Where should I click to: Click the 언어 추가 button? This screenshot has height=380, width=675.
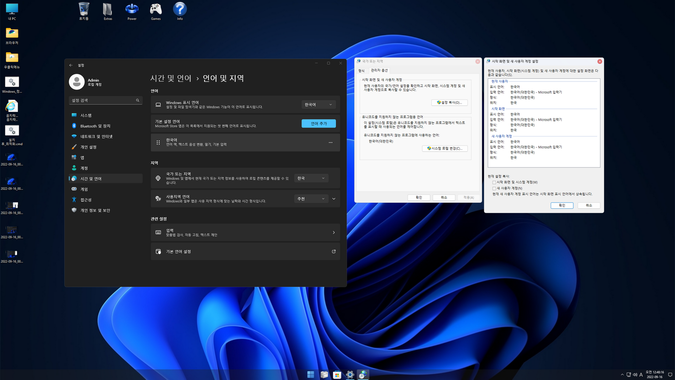319,124
